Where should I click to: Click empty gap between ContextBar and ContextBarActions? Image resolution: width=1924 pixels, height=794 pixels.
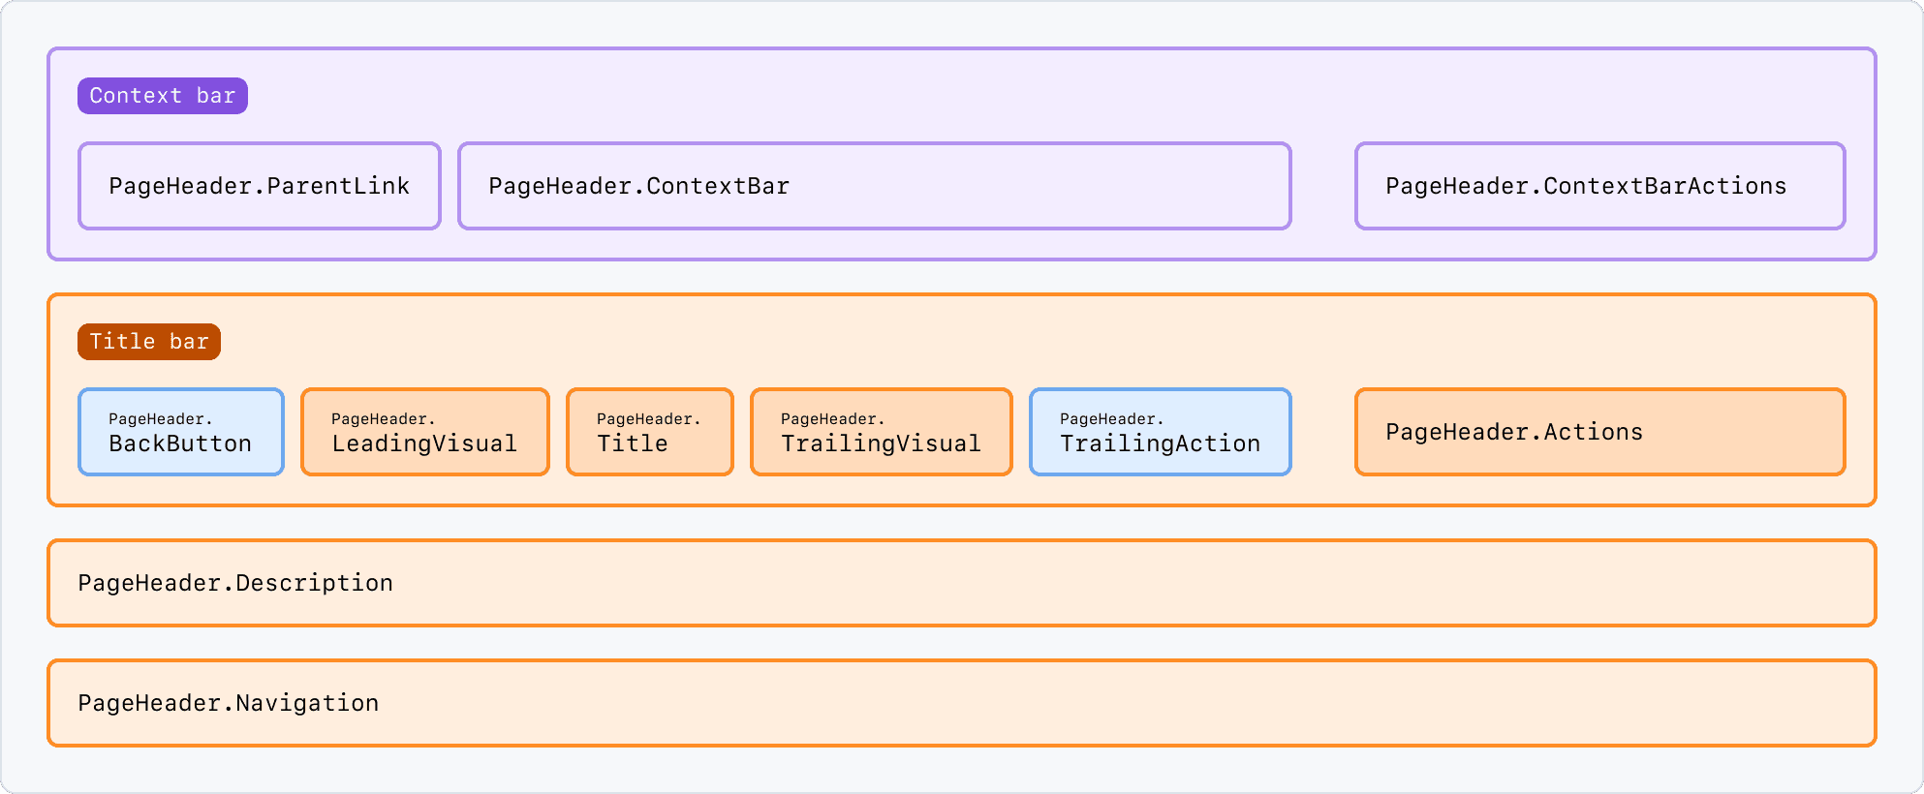1322,186
